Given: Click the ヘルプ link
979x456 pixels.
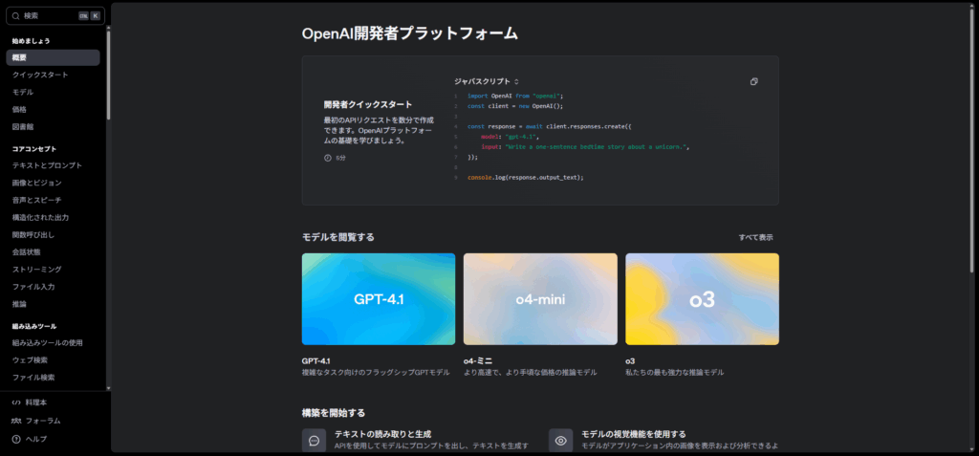Looking at the screenshot, I should (36, 439).
